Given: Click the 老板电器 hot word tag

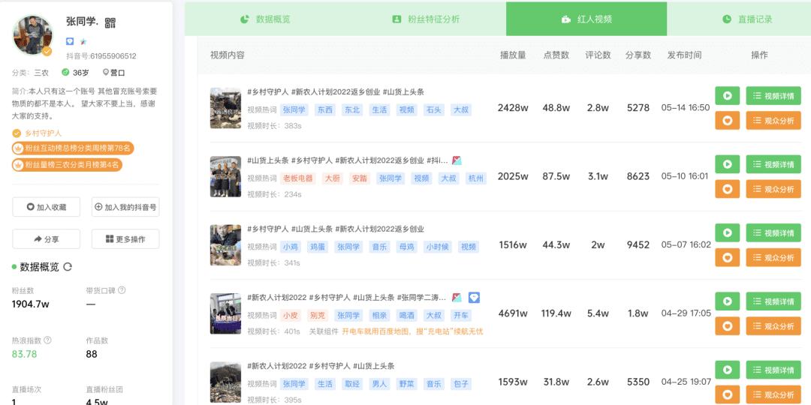Looking at the screenshot, I should (298, 178).
